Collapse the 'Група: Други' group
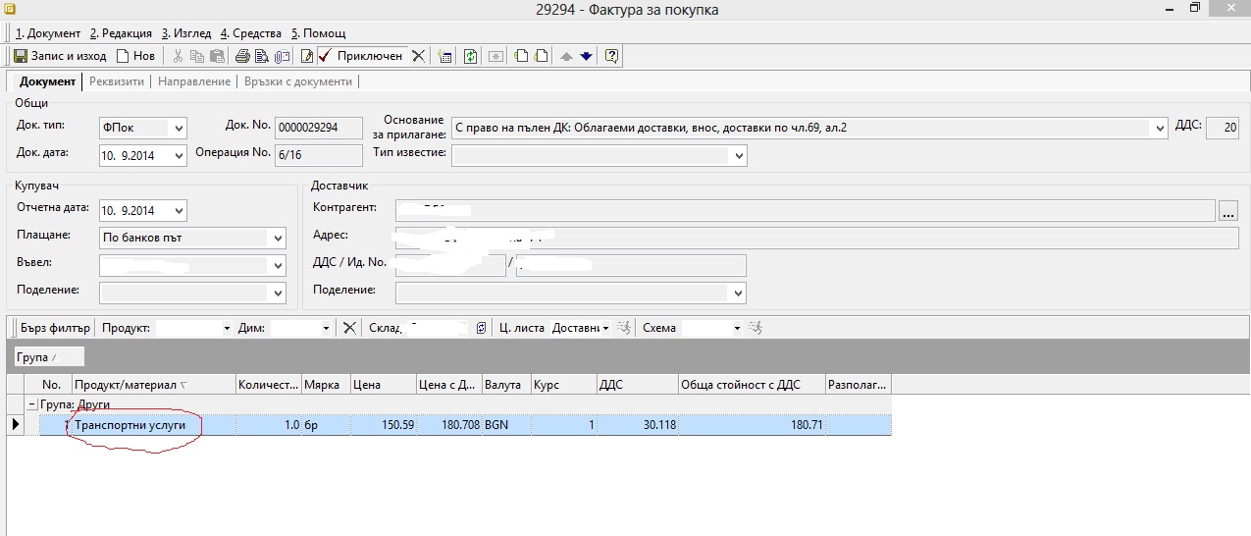1251x536 pixels. coord(32,404)
